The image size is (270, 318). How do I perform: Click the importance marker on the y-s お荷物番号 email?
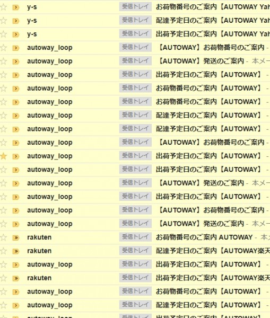pyautogui.click(x=15, y=7)
